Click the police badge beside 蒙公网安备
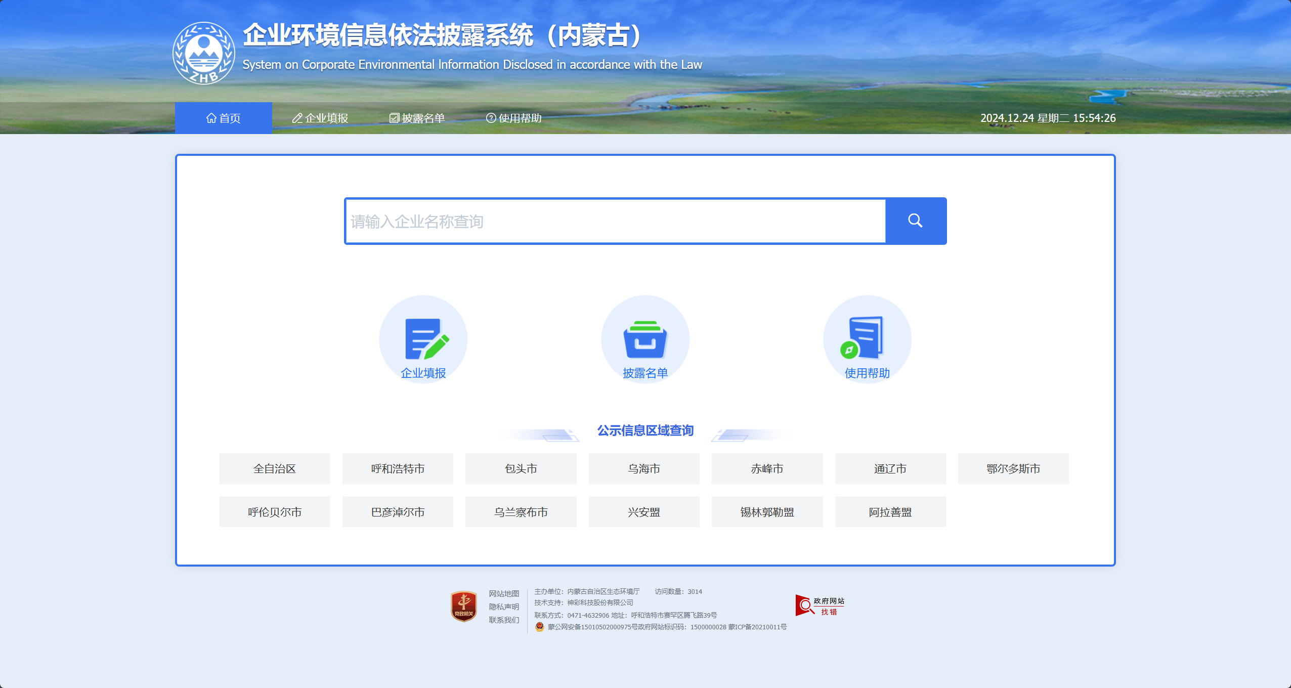Screen dimensions: 1291x688 pyautogui.click(x=540, y=627)
